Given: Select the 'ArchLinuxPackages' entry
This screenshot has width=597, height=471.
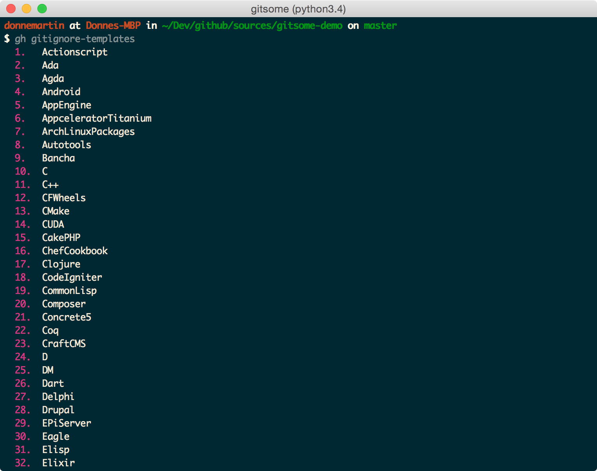Looking at the screenshot, I should pos(88,132).
